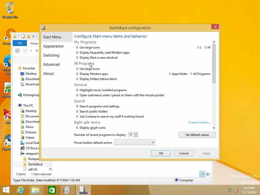Show hidden tray icons arrow
The image size is (260, 195).
(x=224, y=190)
